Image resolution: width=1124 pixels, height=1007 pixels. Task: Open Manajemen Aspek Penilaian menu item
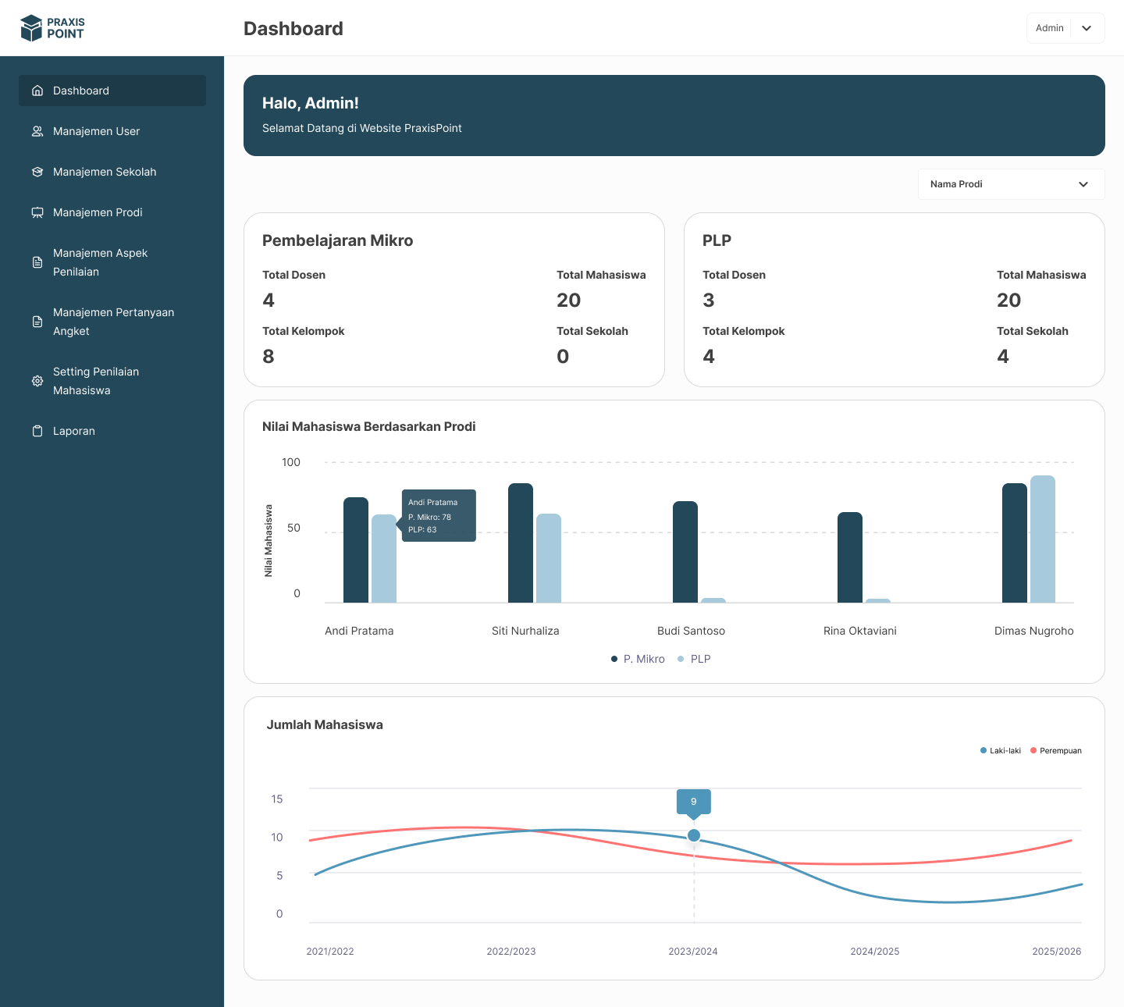[112, 262]
